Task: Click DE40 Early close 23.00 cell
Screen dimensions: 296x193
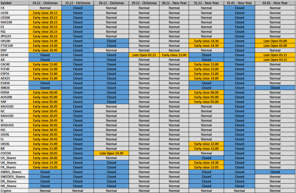Action: coord(174,55)
